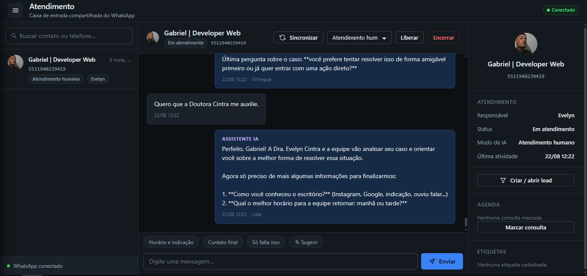Choose the Contato final quick reply
Screen dimensions: 587x276
223,242
